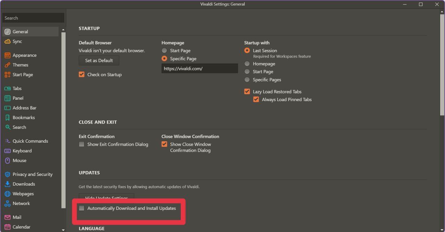Click the Themes brush icon
Image resolution: width=445 pixels, height=232 pixels.
pos(7,65)
